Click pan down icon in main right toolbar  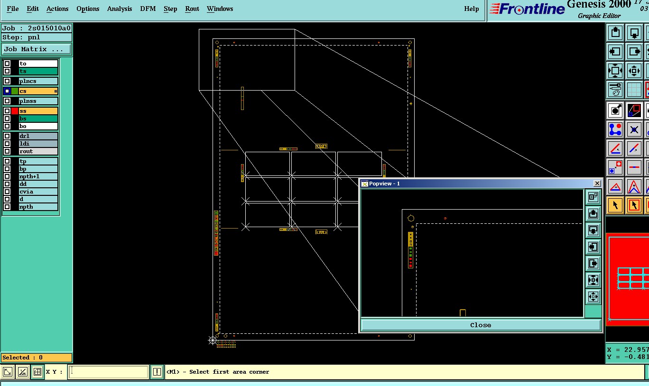coord(634,33)
